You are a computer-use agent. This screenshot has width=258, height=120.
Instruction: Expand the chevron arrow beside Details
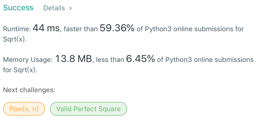[71, 8]
